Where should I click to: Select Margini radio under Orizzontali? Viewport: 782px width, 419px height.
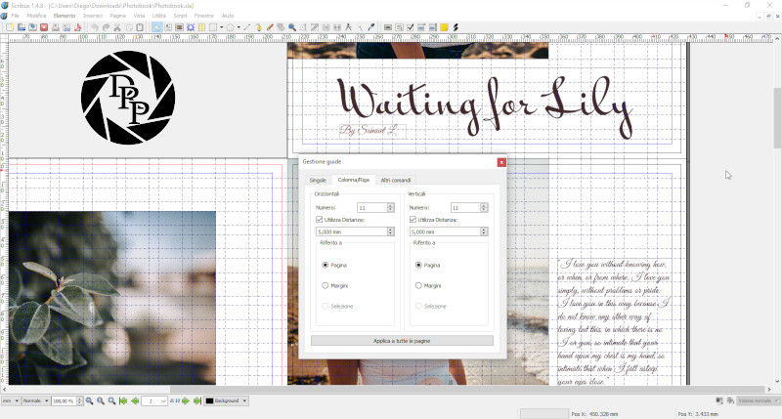click(x=326, y=285)
